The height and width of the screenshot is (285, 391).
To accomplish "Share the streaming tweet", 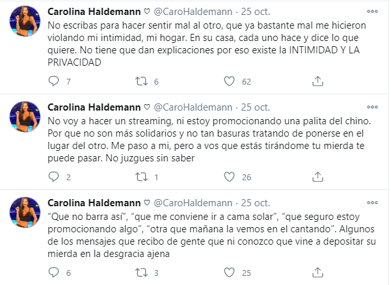I will 317,176.
